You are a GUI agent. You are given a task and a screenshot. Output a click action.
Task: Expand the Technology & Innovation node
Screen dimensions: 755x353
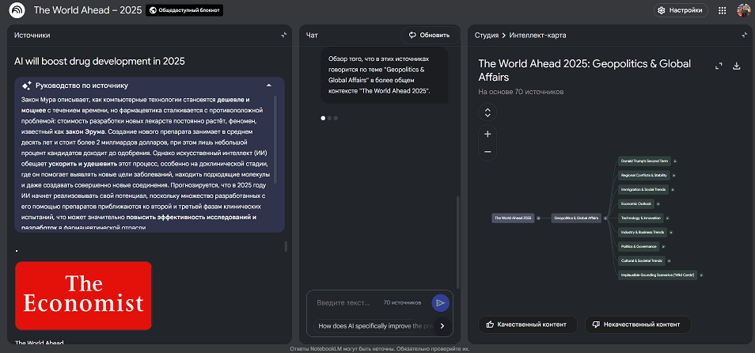(667, 218)
